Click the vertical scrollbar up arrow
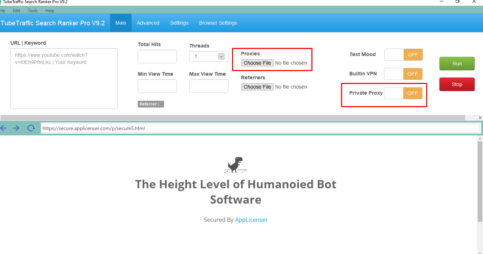The image size is (483, 254). pos(480,138)
